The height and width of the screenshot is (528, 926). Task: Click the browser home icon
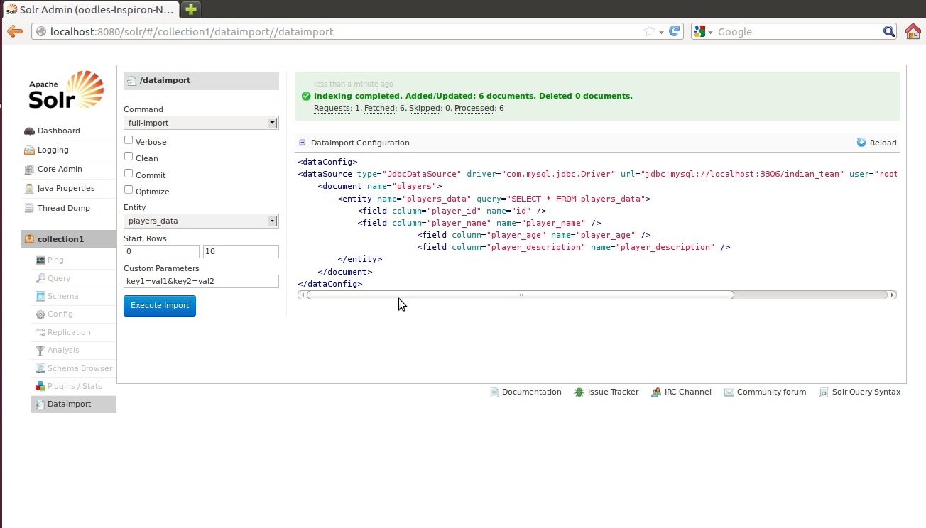coord(913,31)
